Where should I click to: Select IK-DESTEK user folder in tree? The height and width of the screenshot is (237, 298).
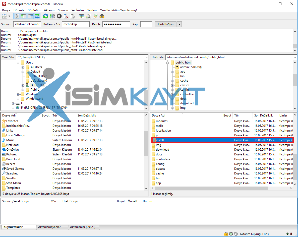pyautogui.click(x=37, y=85)
